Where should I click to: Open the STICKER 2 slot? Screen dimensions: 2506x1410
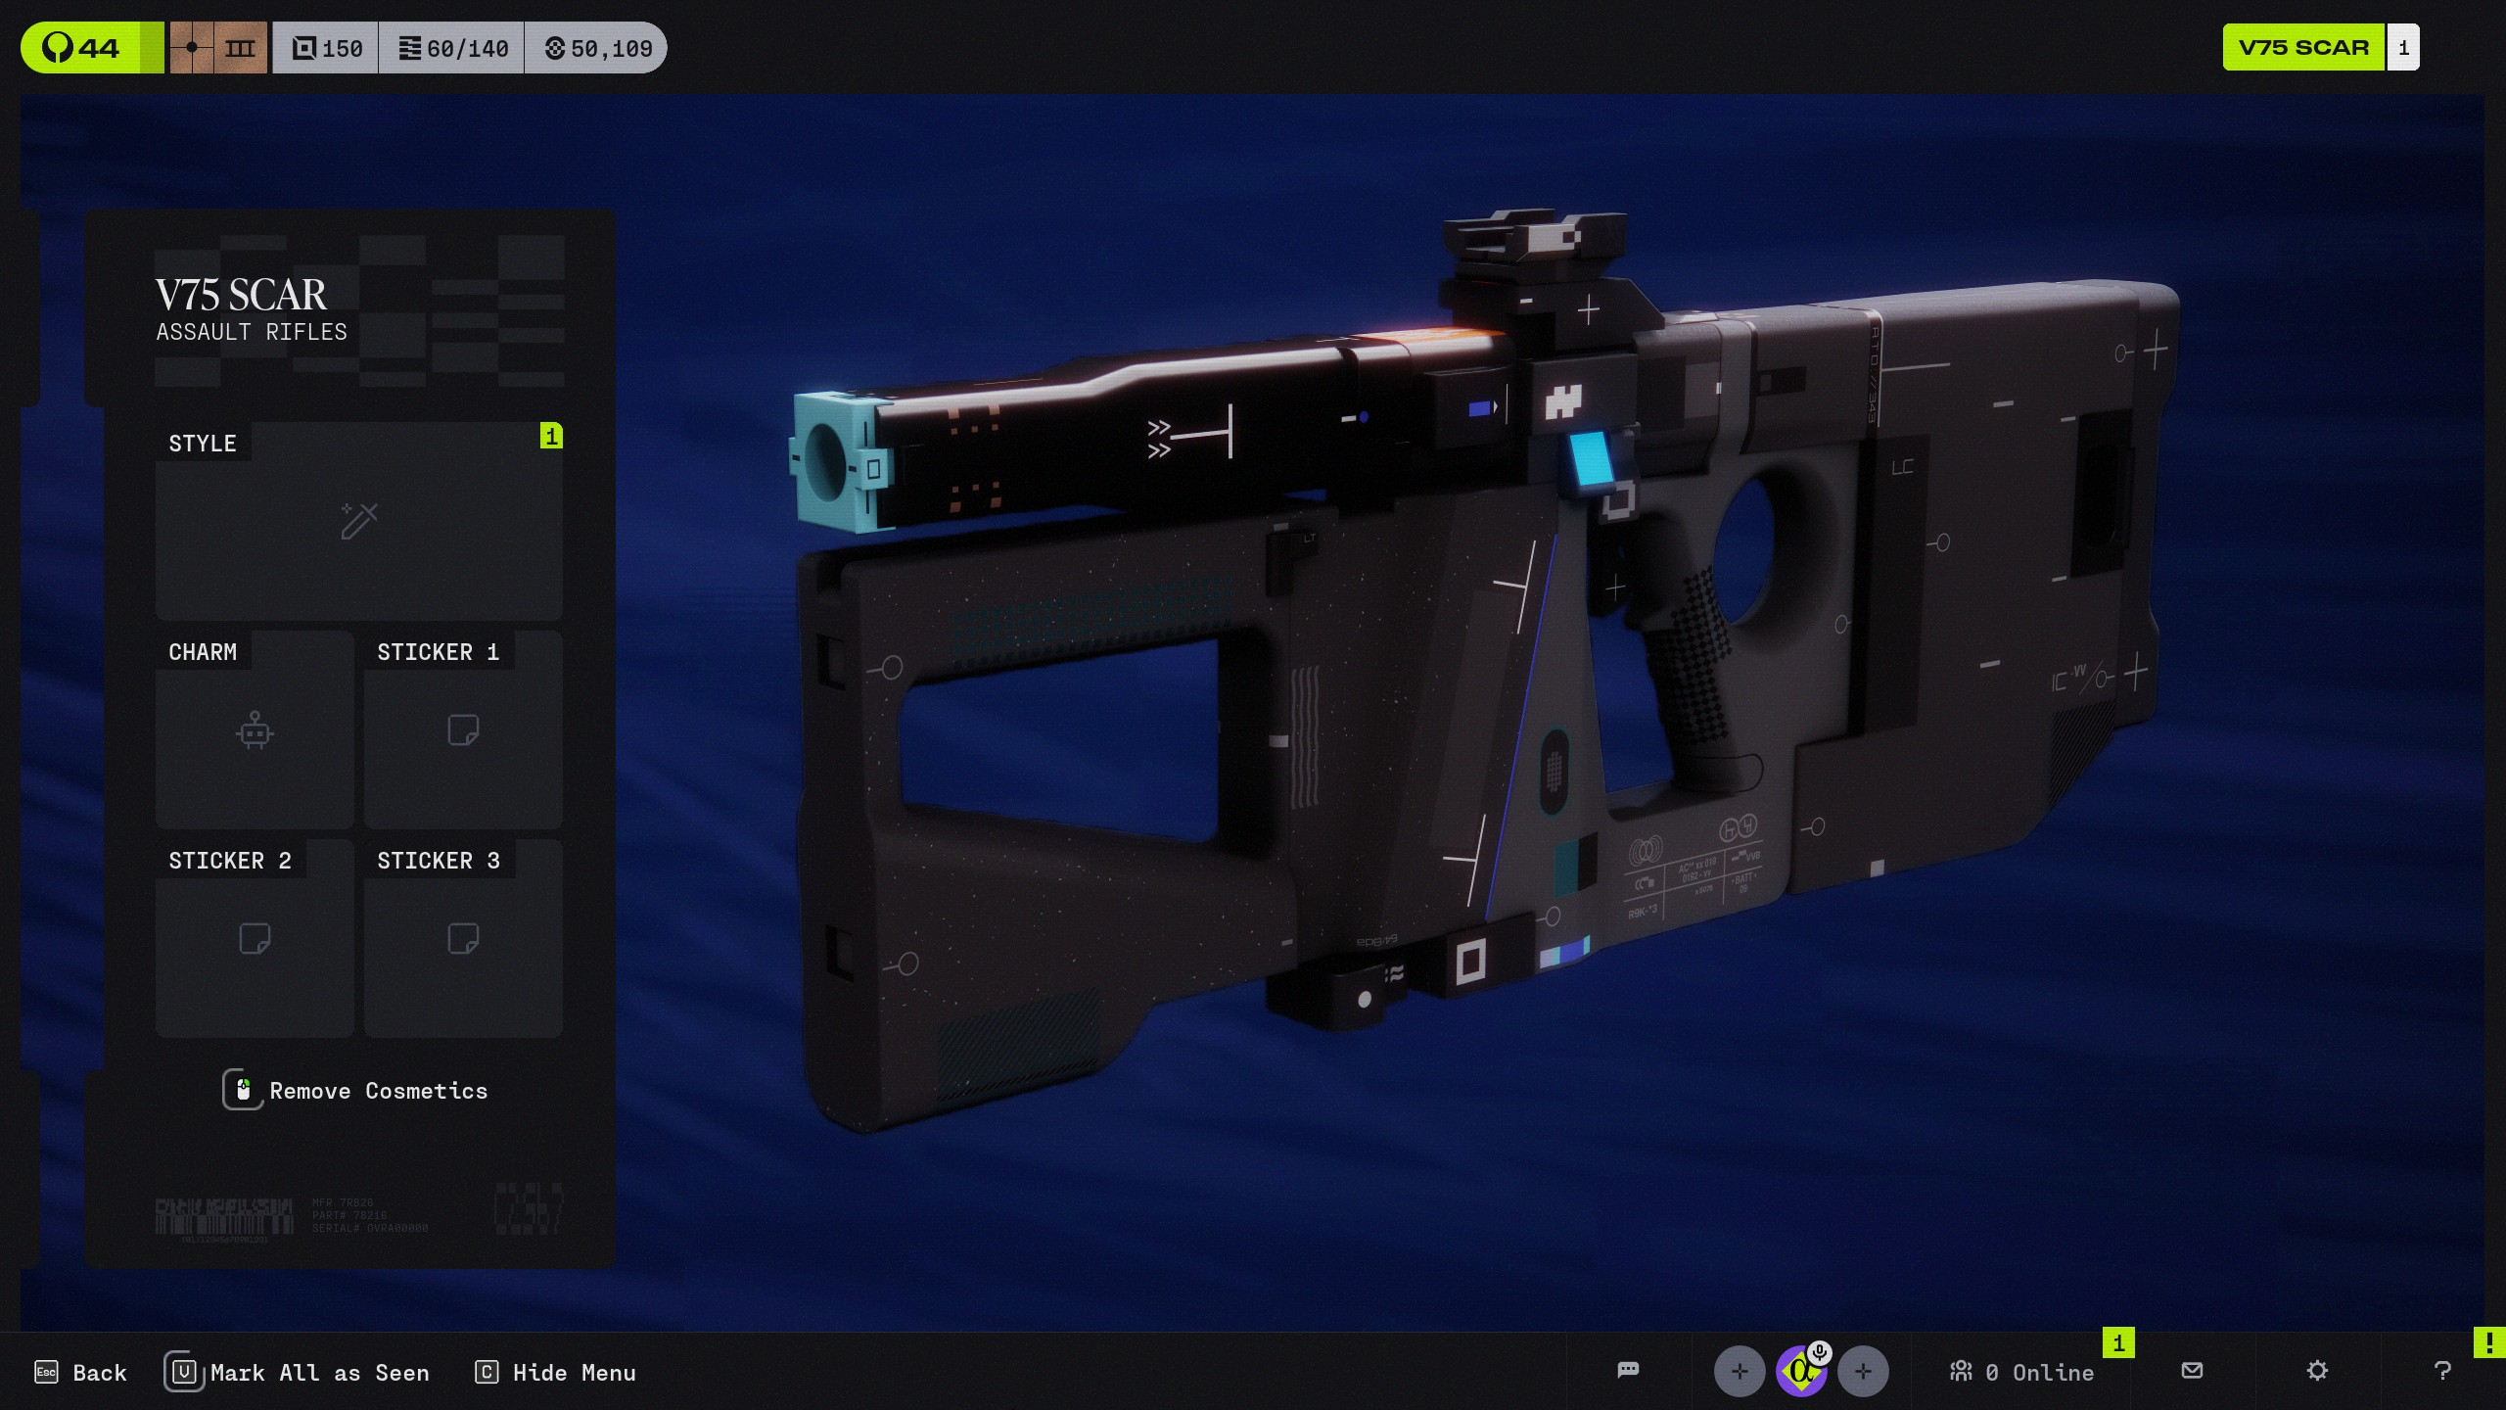pos(255,939)
